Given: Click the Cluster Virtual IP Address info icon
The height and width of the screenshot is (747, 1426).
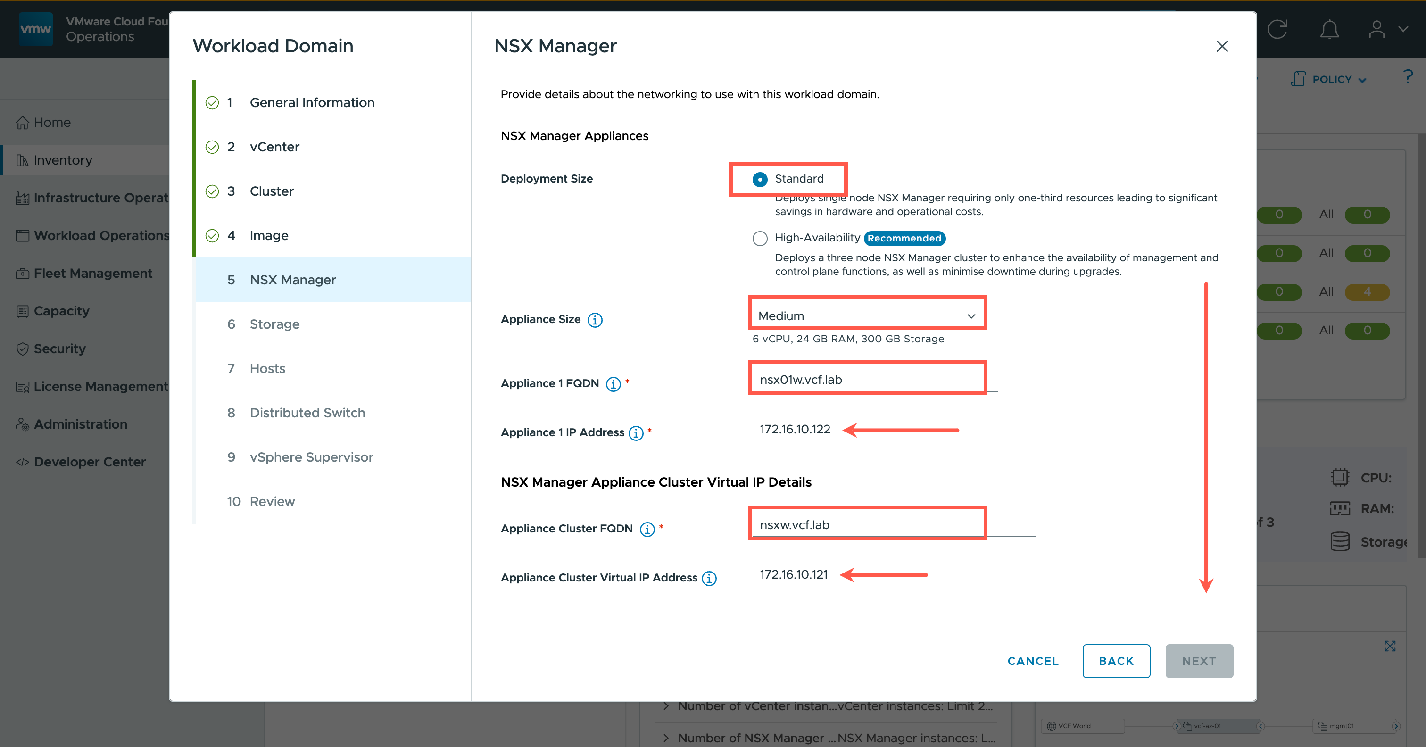Looking at the screenshot, I should pos(709,578).
